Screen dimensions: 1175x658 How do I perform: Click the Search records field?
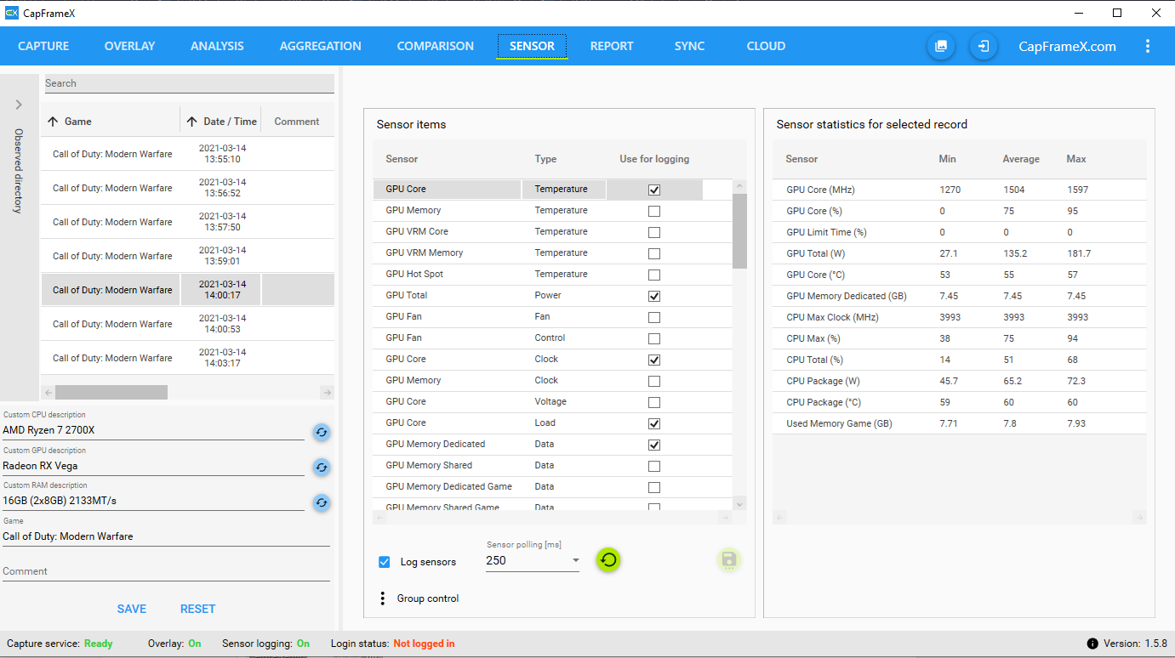pyautogui.click(x=189, y=83)
